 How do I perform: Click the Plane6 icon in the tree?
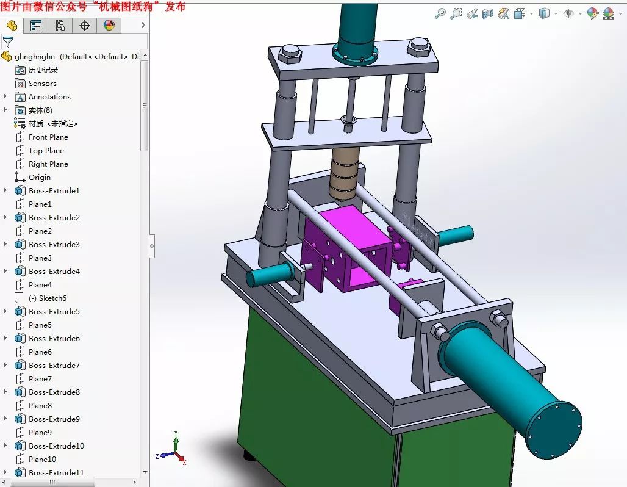20,352
